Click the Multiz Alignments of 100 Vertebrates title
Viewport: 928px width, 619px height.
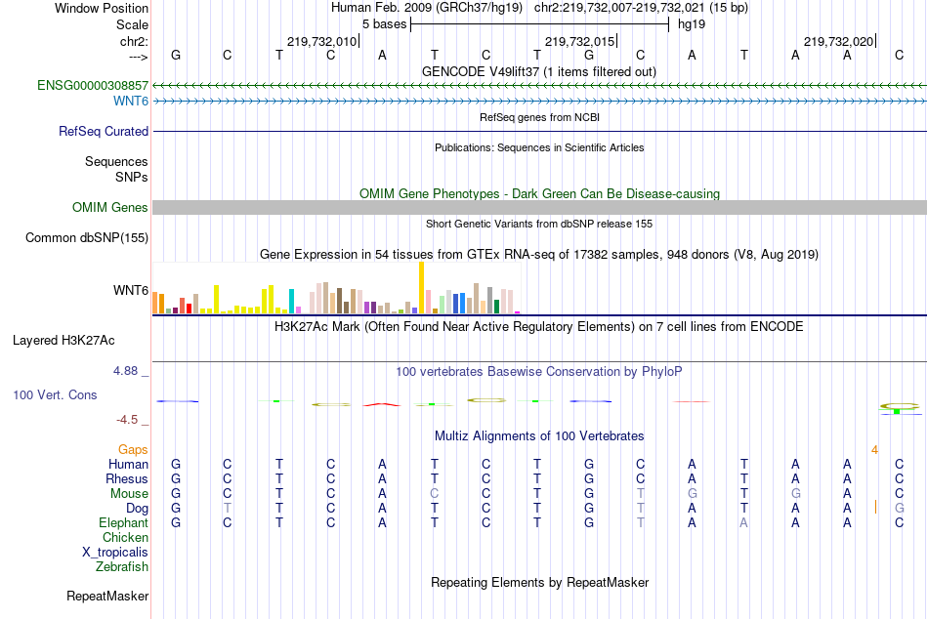click(x=539, y=436)
